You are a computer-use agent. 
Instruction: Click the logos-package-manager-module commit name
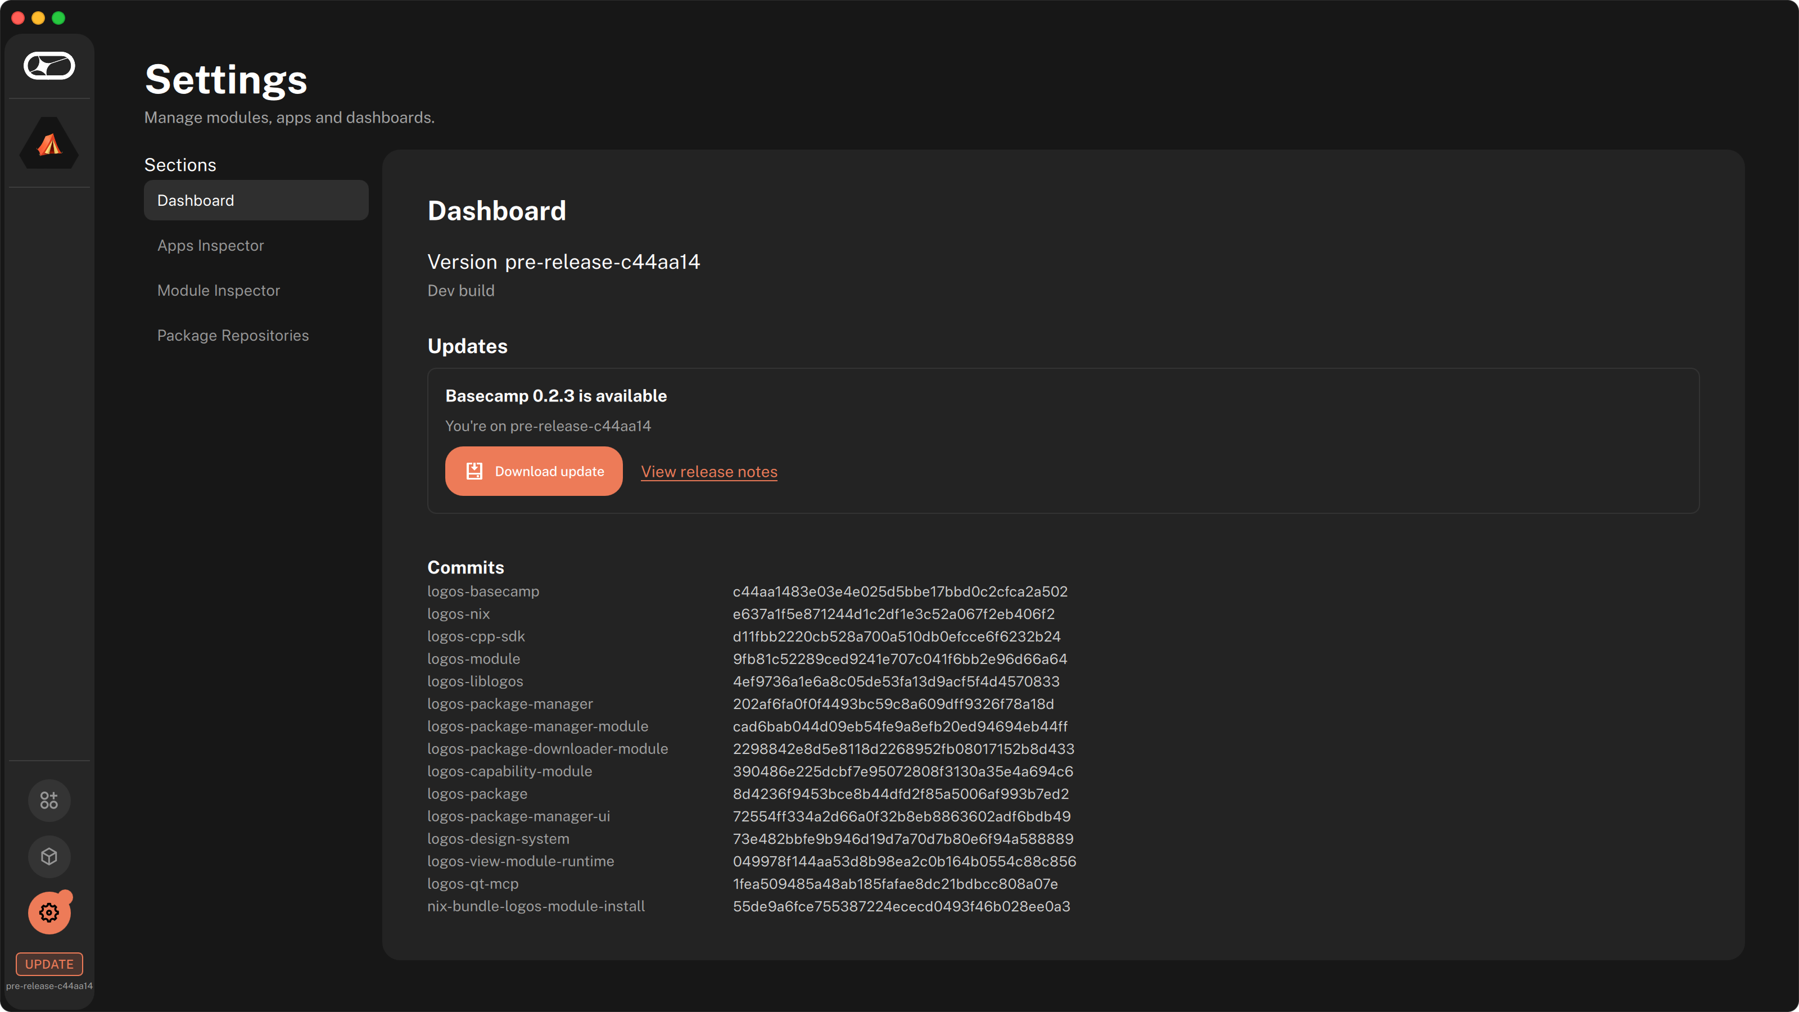538,726
